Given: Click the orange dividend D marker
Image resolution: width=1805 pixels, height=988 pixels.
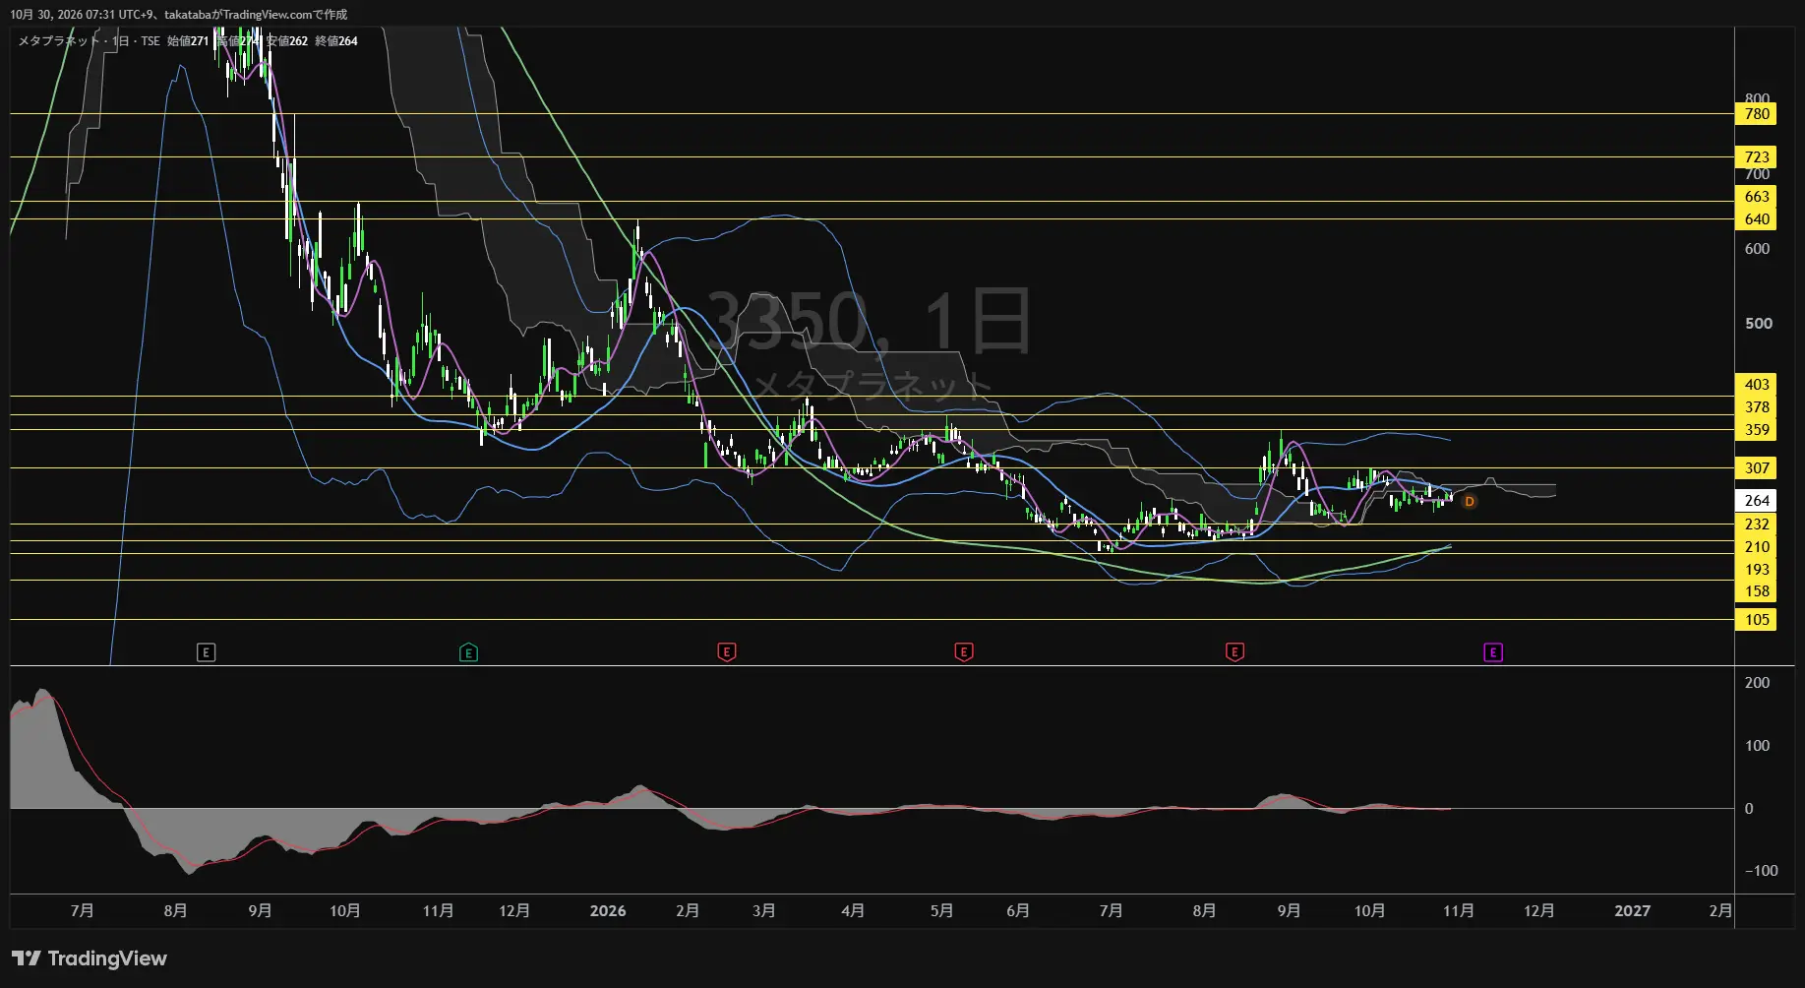Looking at the screenshot, I should click(x=1470, y=502).
